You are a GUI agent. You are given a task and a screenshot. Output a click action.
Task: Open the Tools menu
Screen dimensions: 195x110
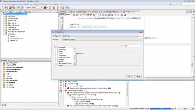click(51, 4)
